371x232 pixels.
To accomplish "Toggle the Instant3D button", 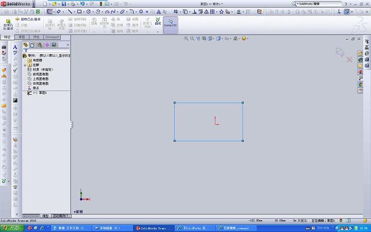I will 171,25.
